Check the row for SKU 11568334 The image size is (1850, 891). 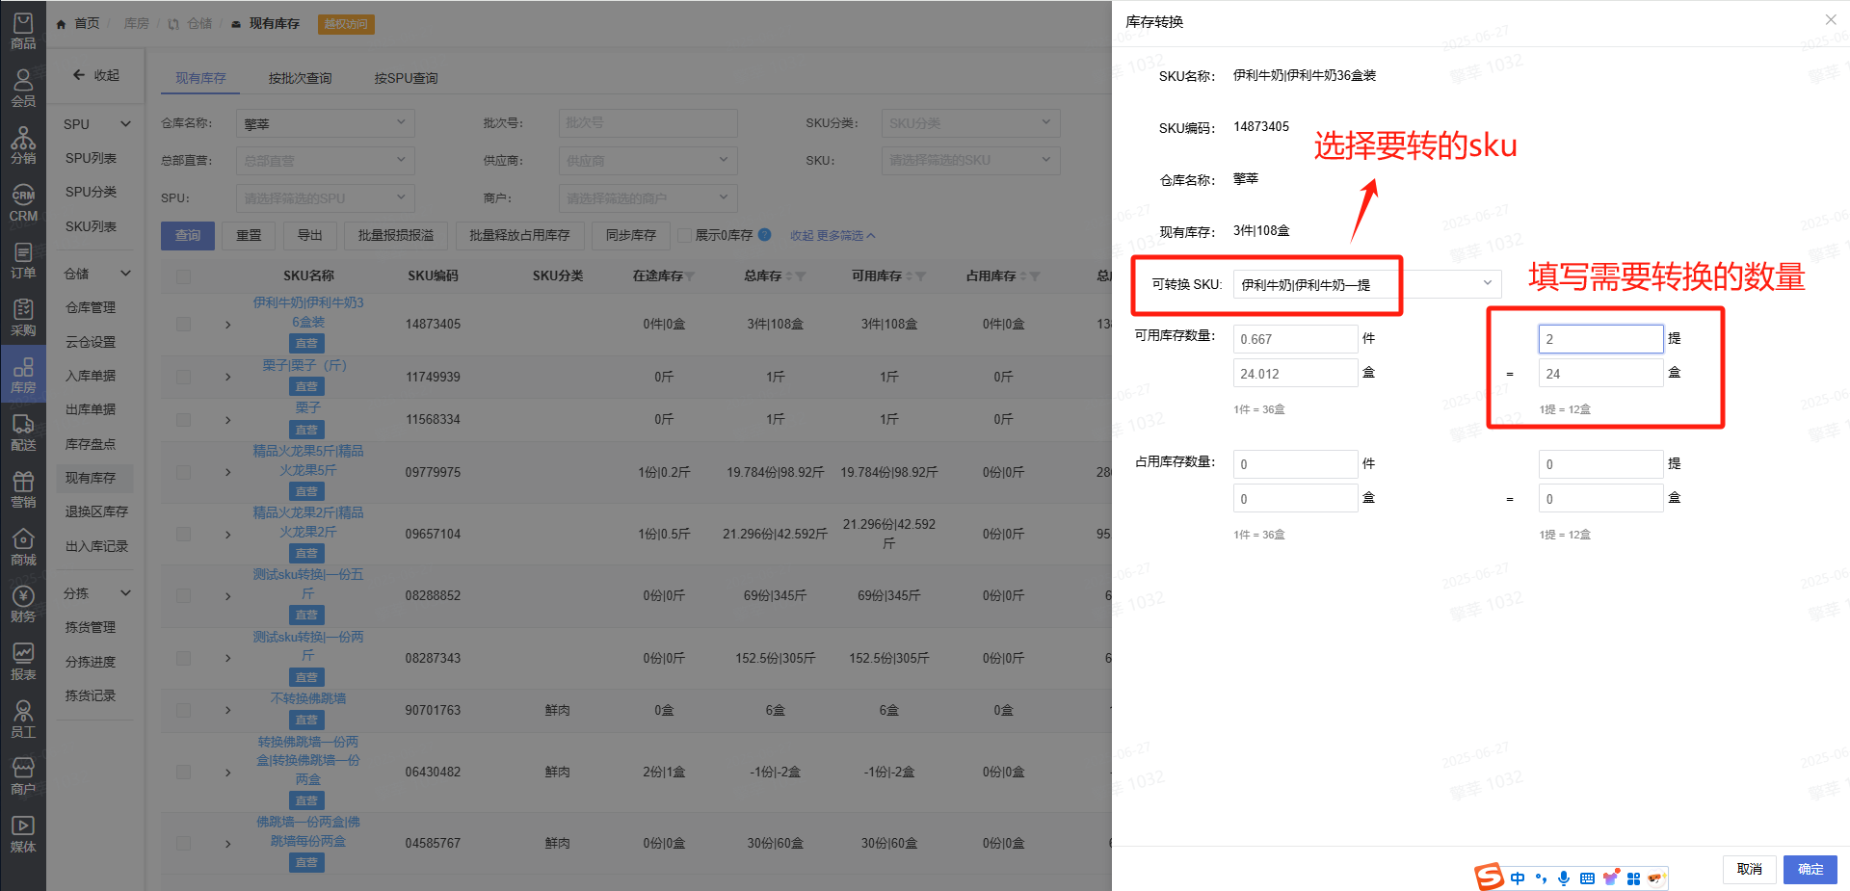[x=183, y=419]
